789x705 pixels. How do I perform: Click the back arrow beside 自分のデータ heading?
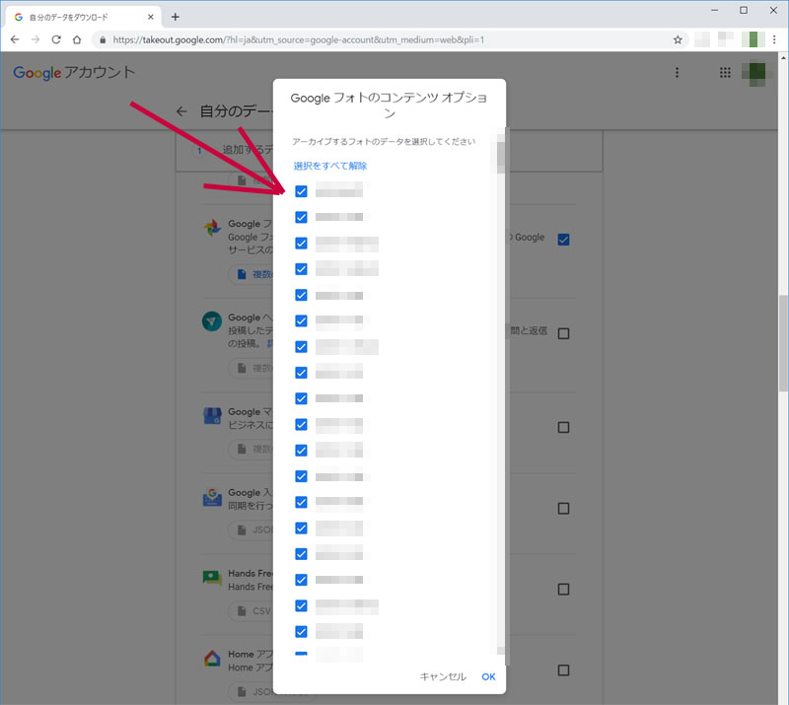click(x=181, y=111)
